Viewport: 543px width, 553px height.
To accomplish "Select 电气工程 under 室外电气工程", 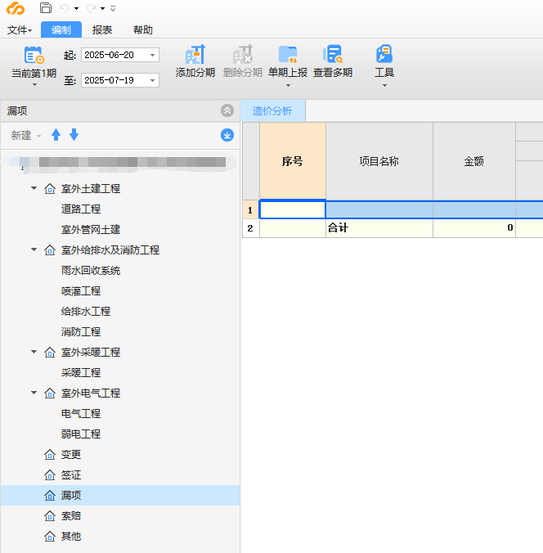I will 81,414.
